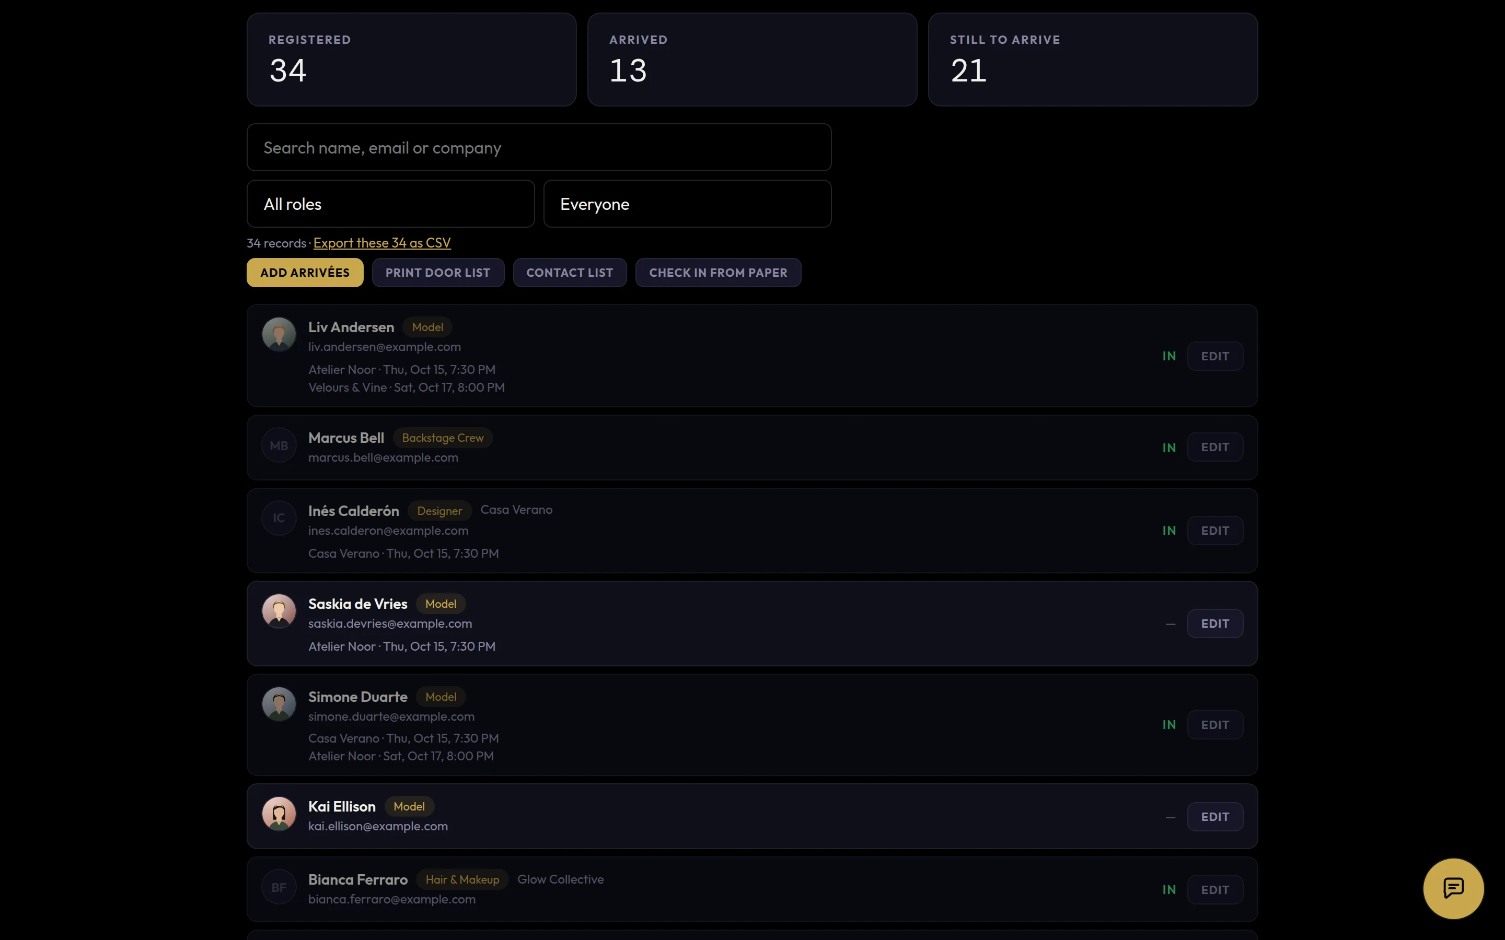Click the Add Arrivées button
Viewport: 1505px width, 940px height.
tap(305, 272)
